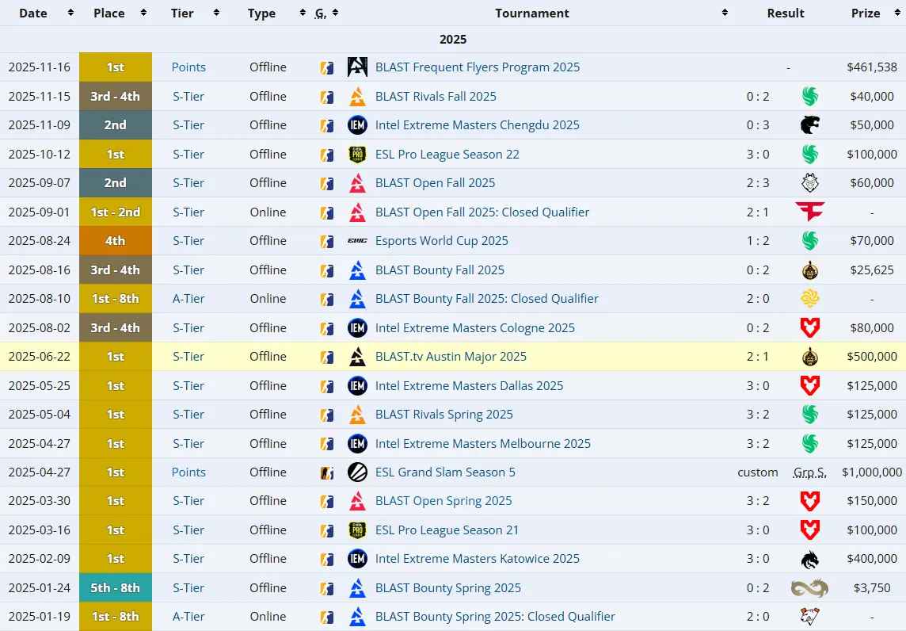The width and height of the screenshot is (906, 631).
Task: Click the Points tier link in Frequent Flyers row
Action: [188, 67]
